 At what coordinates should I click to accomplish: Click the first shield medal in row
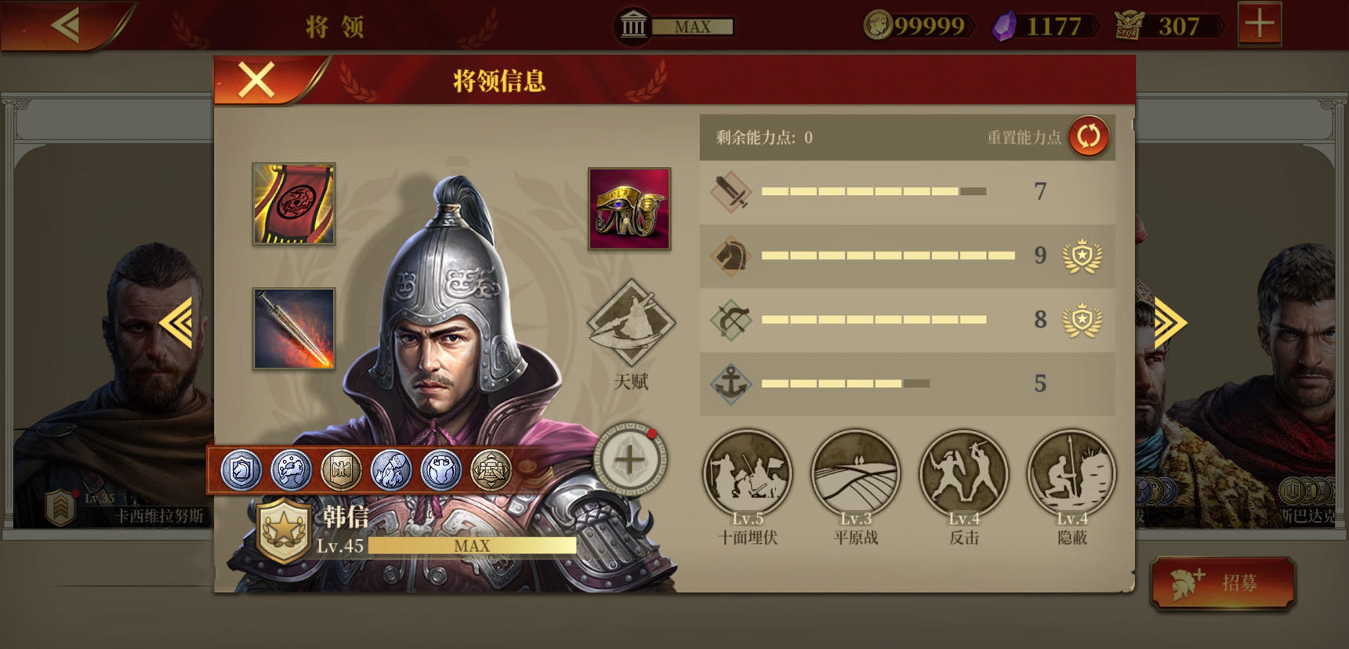[241, 470]
